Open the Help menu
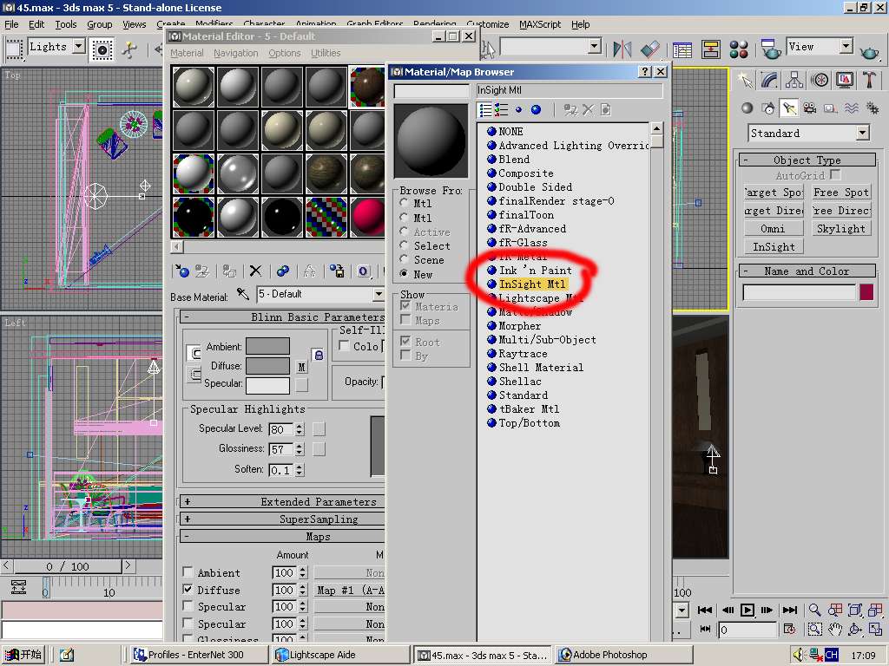889x666 pixels. 581,24
